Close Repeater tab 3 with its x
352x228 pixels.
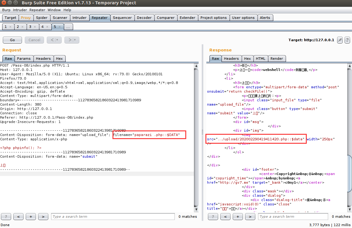(35, 27)
